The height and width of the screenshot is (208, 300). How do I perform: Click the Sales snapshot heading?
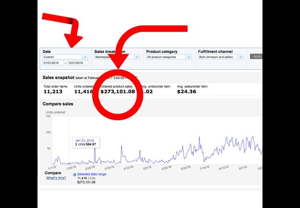click(60, 78)
